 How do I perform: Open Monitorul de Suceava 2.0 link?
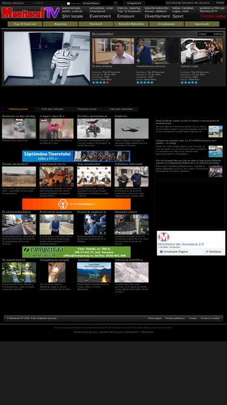pyautogui.click(x=181, y=244)
